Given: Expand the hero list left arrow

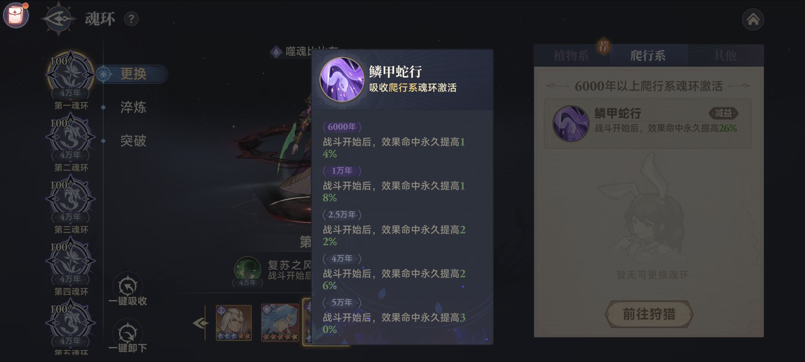Looking at the screenshot, I should pos(200,323).
